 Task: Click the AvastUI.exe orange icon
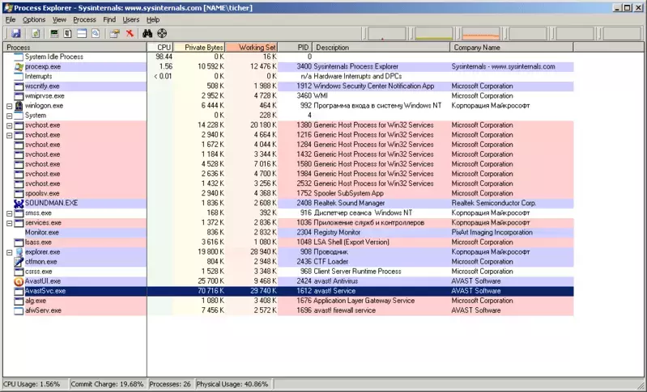19,281
